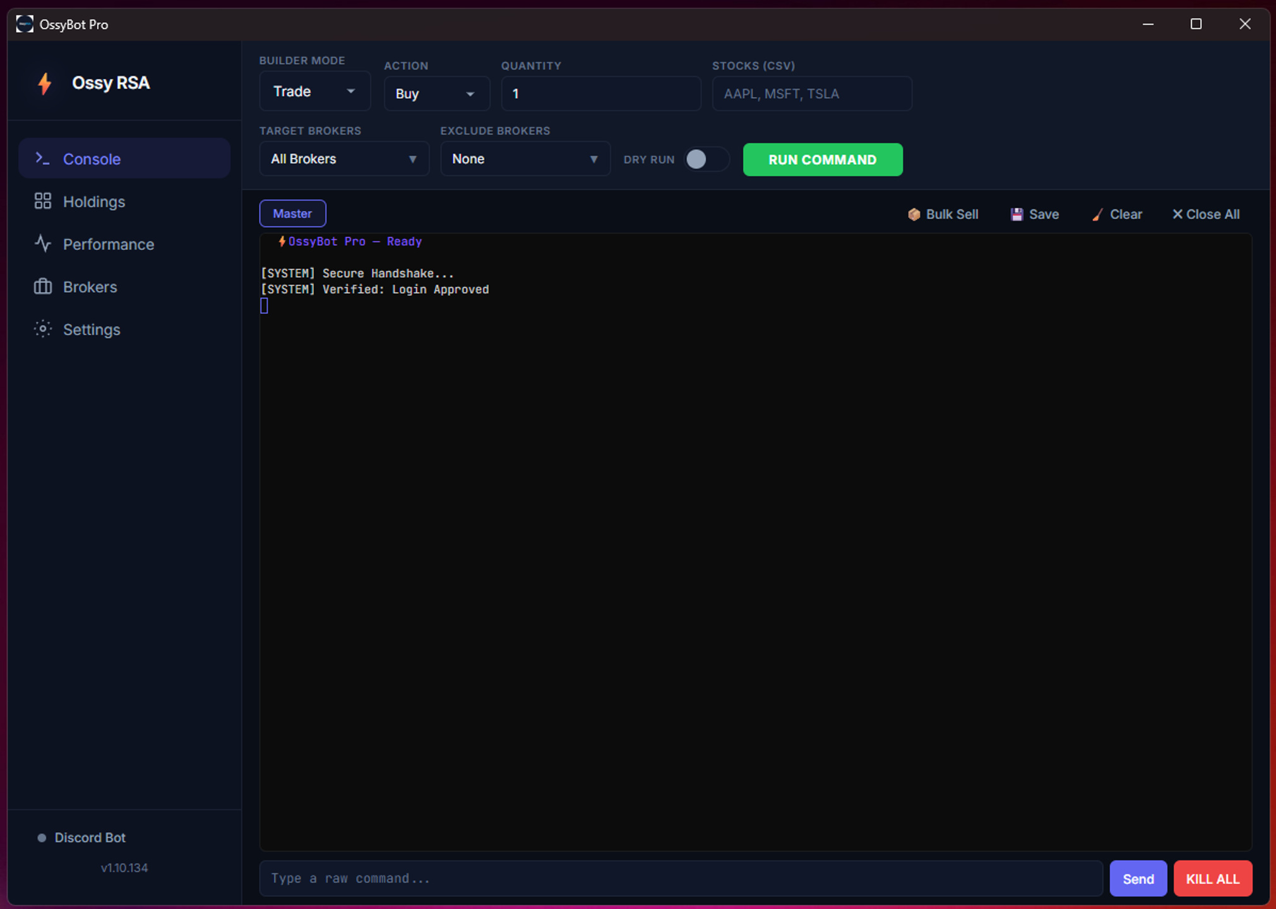Go to the Holdings page
This screenshot has width=1276, height=909.
(124, 201)
